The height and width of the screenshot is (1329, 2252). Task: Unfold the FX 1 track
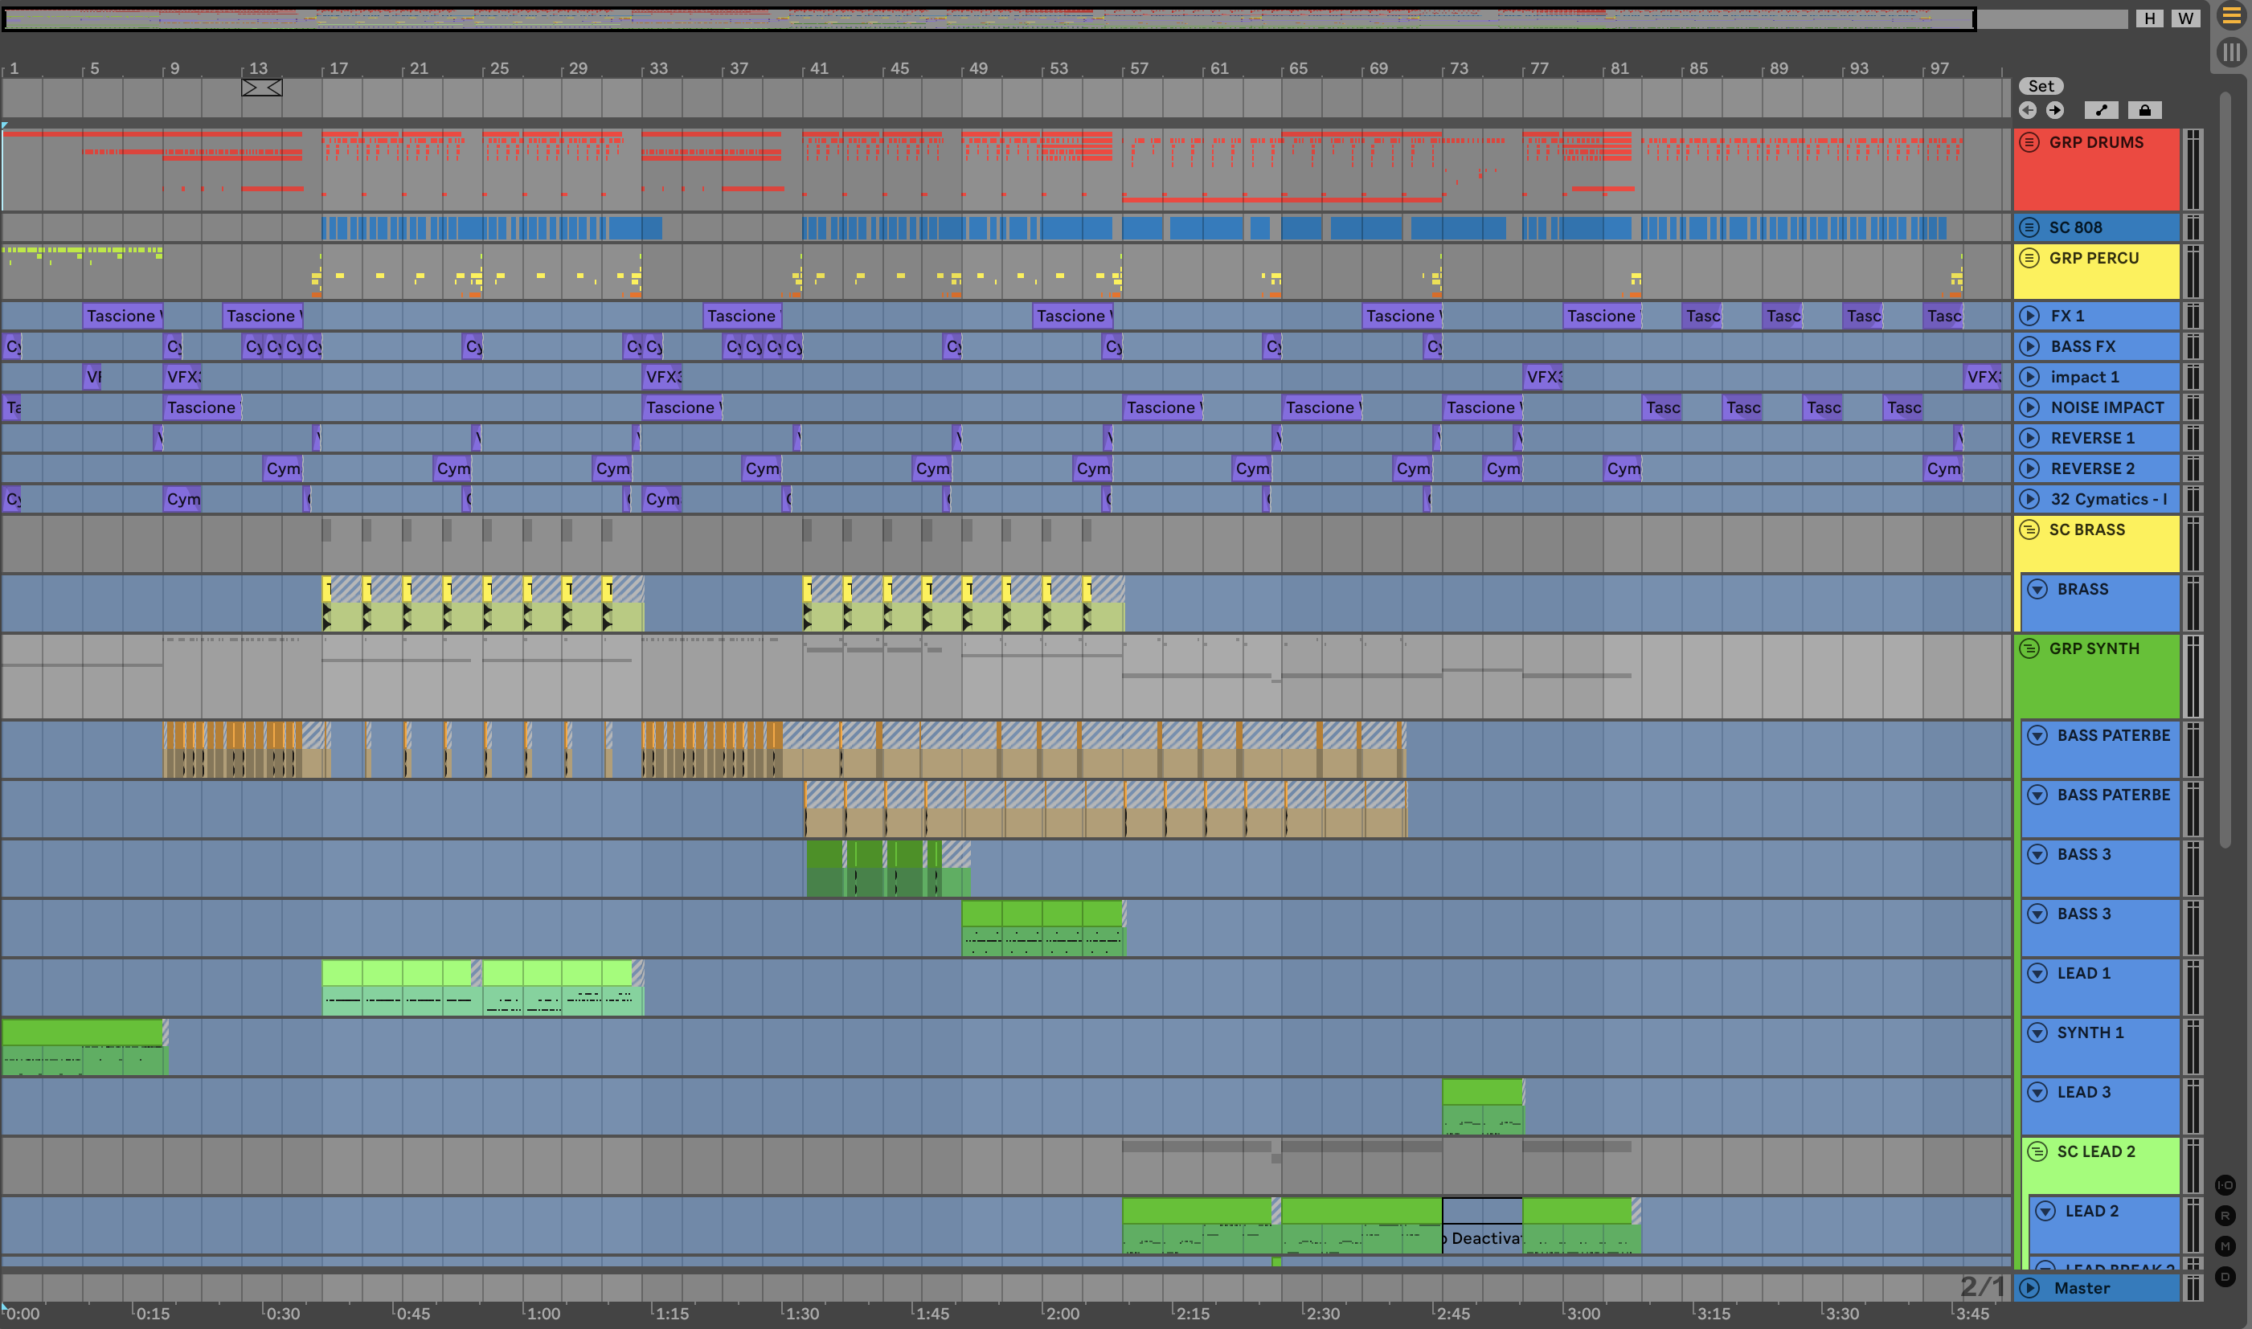pyautogui.click(x=2030, y=316)
